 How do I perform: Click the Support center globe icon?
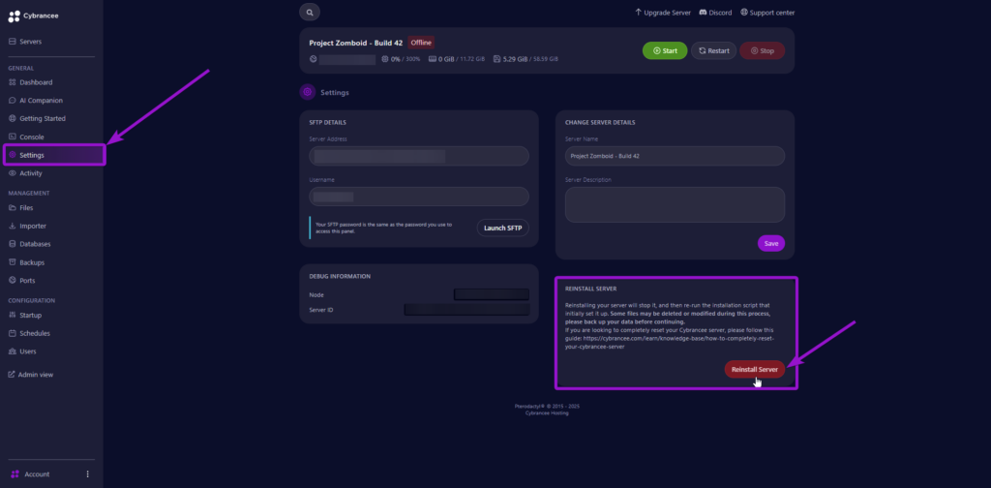pos(744,13)
